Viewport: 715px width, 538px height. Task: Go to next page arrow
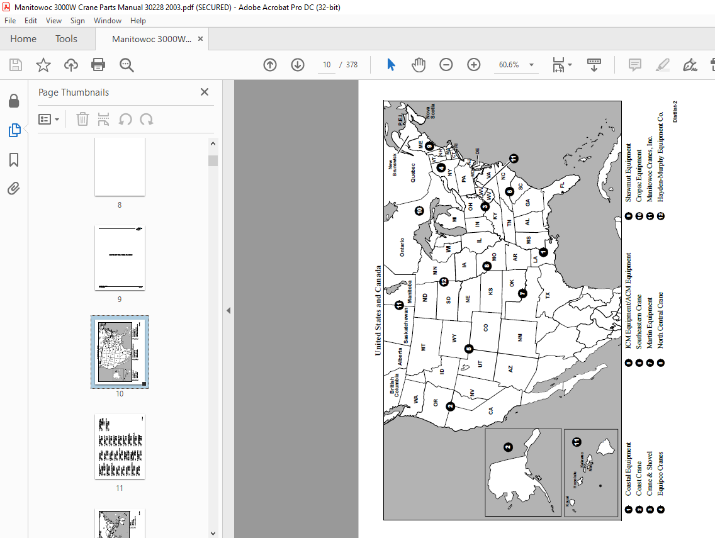[298, 65]
